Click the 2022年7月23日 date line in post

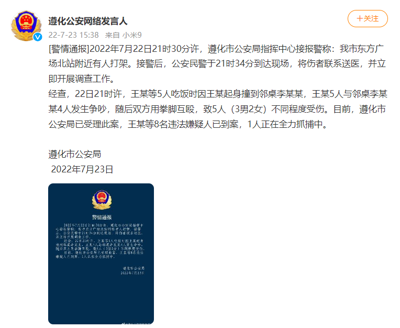[x=82, y=169]
